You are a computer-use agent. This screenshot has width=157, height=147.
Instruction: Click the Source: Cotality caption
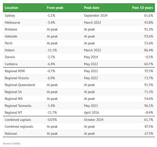12,144
